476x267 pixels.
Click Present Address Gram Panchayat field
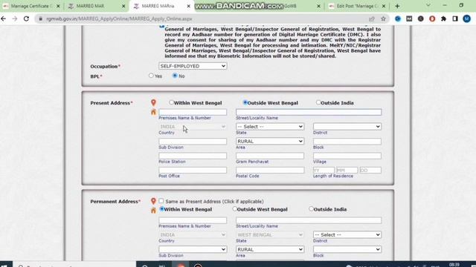click(270, 156)
